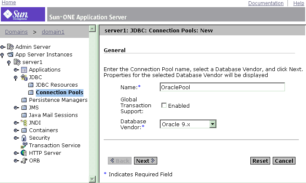Click the JDBC database icon

(24, 77)
